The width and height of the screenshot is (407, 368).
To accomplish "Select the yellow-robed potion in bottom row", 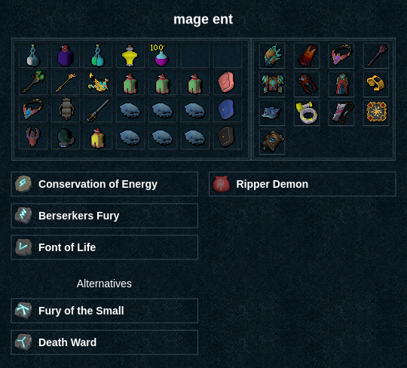I will [x=97, y=138].
